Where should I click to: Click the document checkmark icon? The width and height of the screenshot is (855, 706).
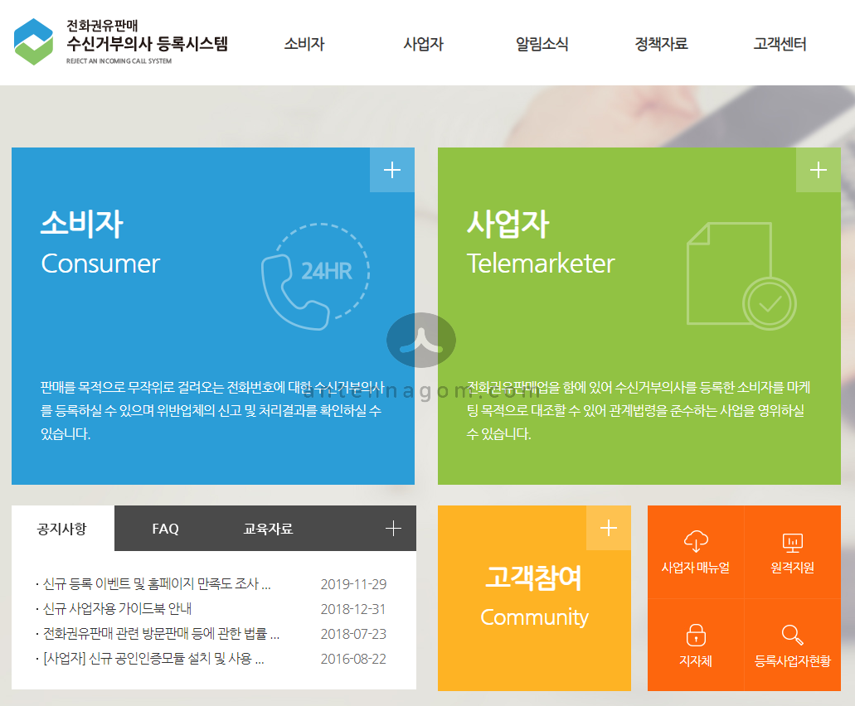click(741, 276)
